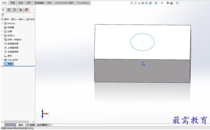The height and width of the screenshot is (130, 210).
Task: Select the 评估 ribbon tab
Action: point(49,3)
